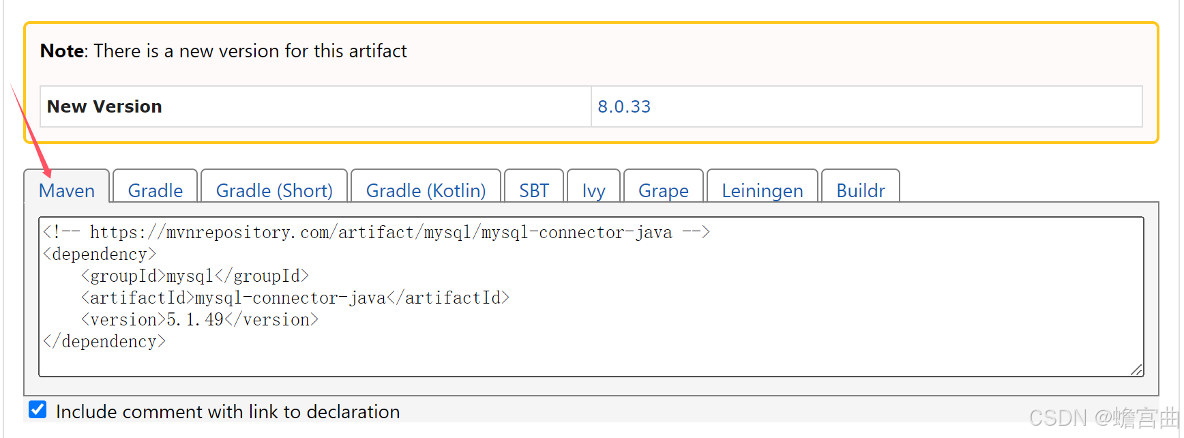The width and height of the screenshot is (1184, 438).
Task: Click the artifactId mysql-connector-java line
Action: pos(295,297)
